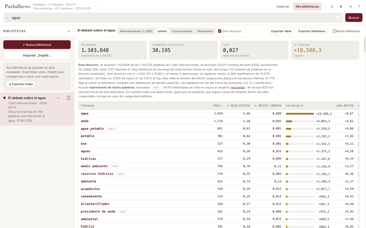Open settings via the gear icon

click(350, 7)
